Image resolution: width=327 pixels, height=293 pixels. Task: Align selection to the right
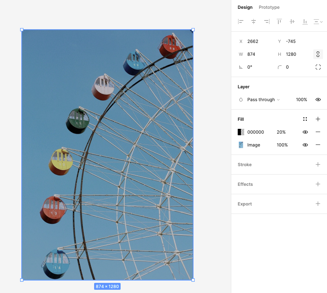(x=267, y=21)
